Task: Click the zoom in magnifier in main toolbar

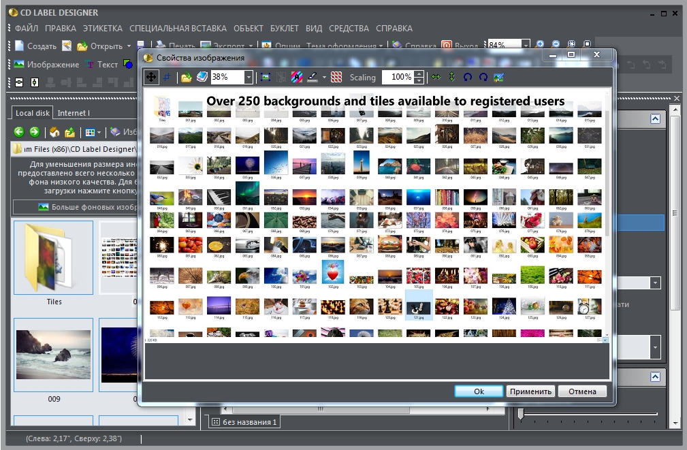Action: point(540,44)
